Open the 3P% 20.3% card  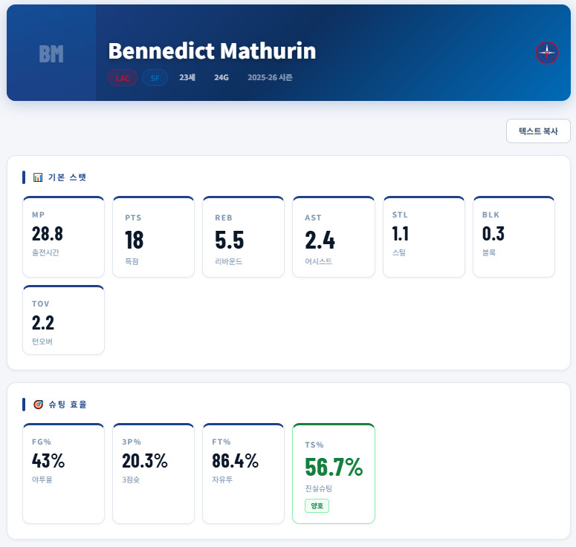click(x=153, y=474)
